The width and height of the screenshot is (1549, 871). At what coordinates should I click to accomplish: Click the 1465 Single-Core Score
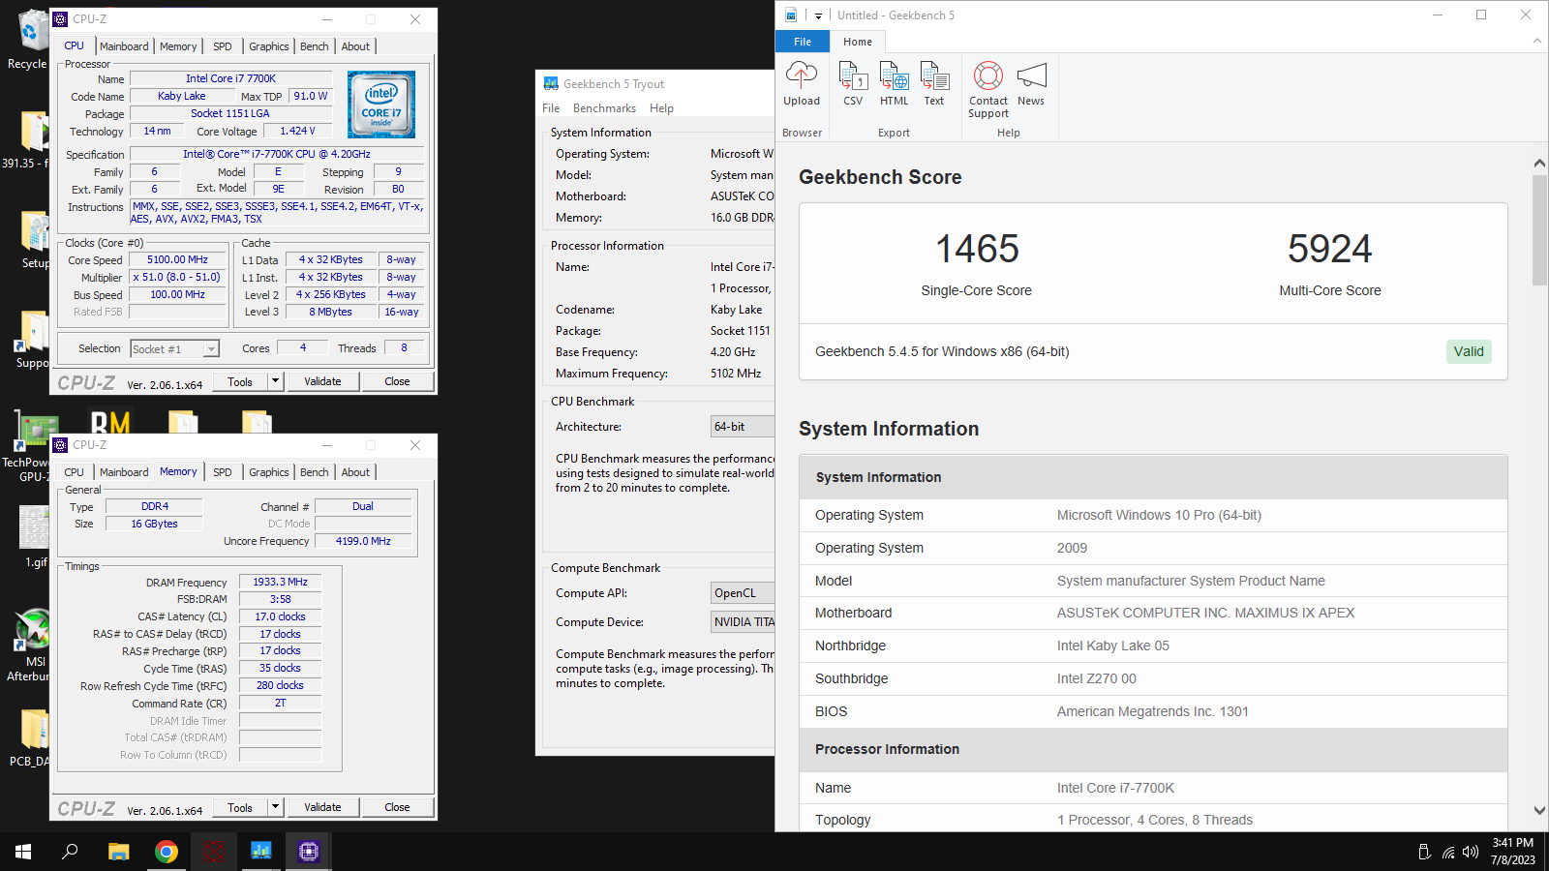(976, 249)
